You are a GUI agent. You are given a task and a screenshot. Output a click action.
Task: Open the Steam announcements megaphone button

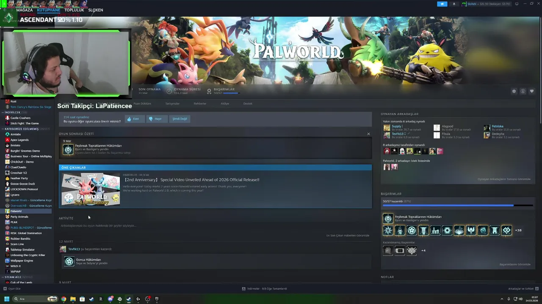pyautogui.click(x=442, y=4)
